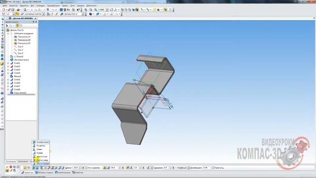Click the zoom-in magnifier icon
316x178 pixels.
[x=85, y=10]
